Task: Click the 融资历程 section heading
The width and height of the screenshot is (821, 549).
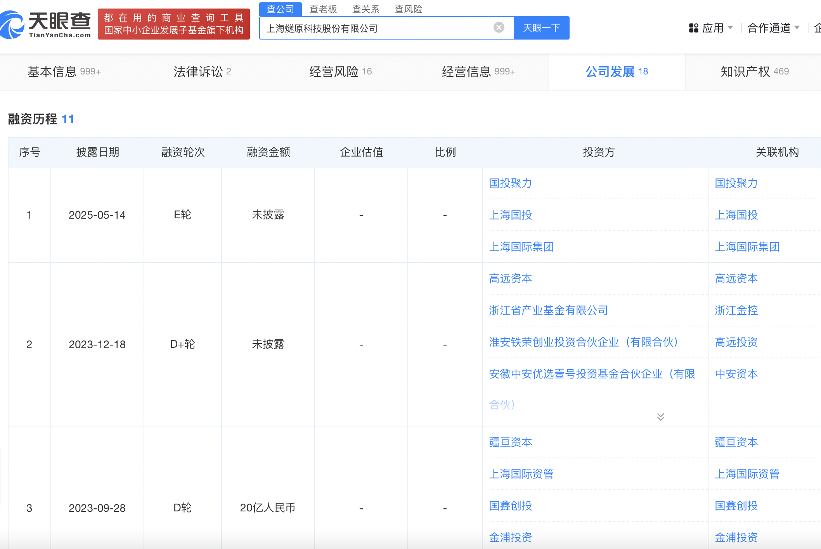Action: (33, 119)
